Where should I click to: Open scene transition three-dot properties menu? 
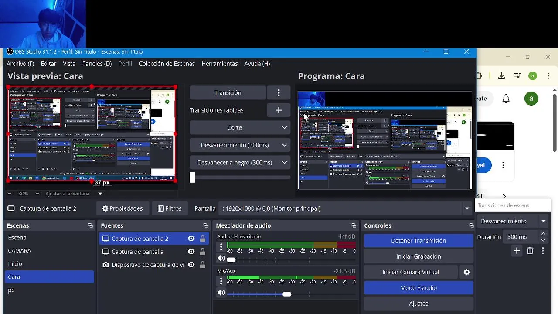(543, 251)
